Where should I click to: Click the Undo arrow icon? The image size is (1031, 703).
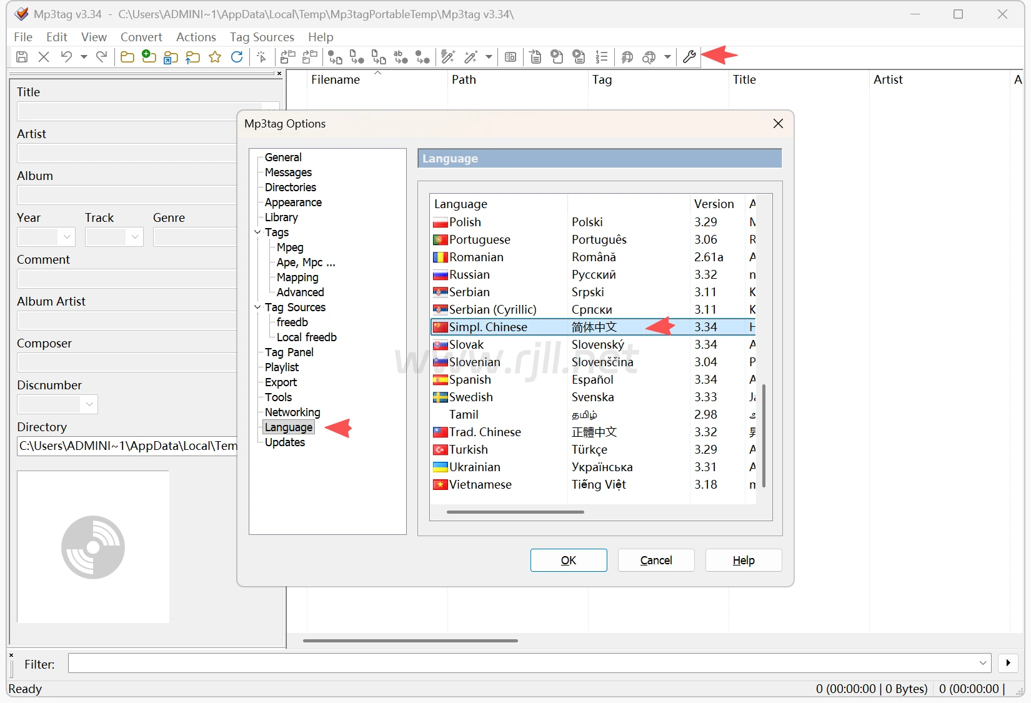click(66, 57)
